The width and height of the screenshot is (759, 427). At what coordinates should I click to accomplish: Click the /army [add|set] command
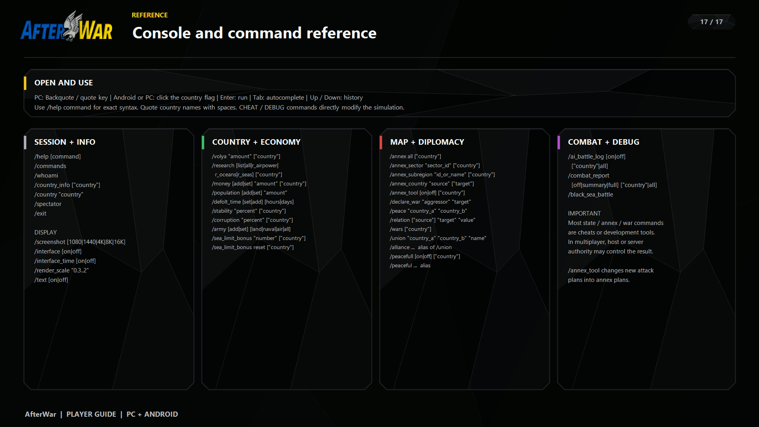[x=251, y=229]
